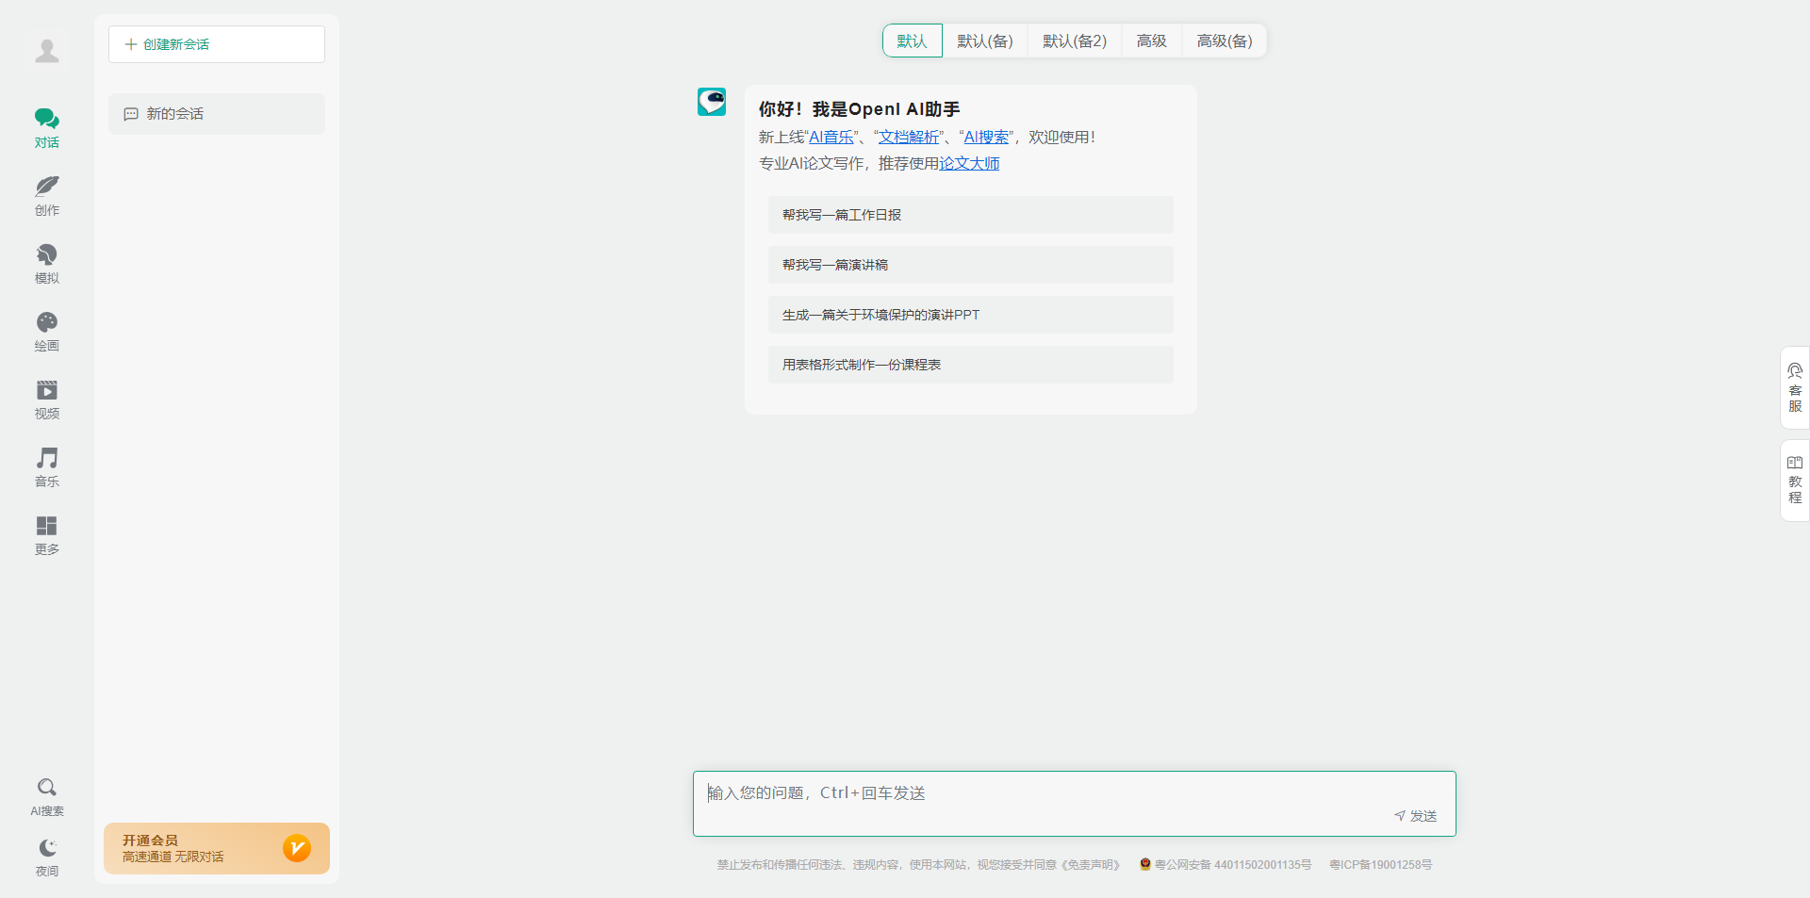Open the AI搜索 link in greeting

[987, 137]
